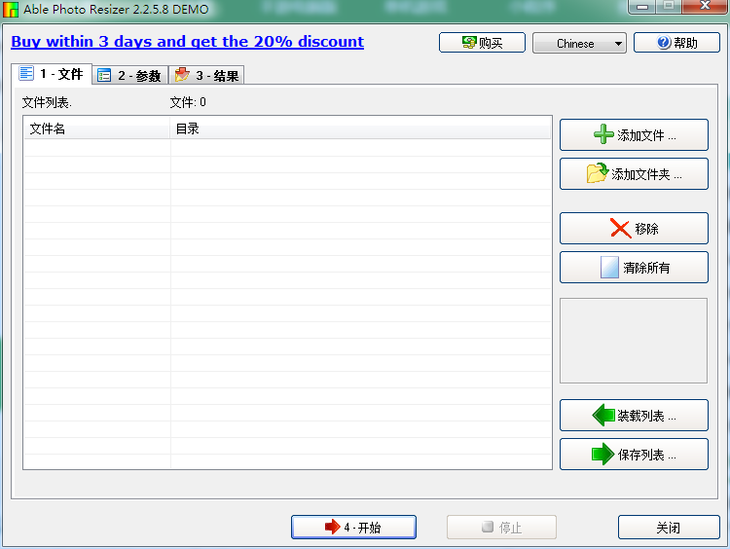Image resolution: width=730 pixels, height=549 pixels.
Task: Sort by the 目录 column header
Action: [x=360, y=128]
